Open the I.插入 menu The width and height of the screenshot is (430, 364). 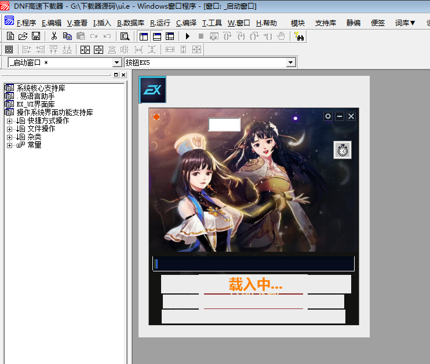coord(102,23)
